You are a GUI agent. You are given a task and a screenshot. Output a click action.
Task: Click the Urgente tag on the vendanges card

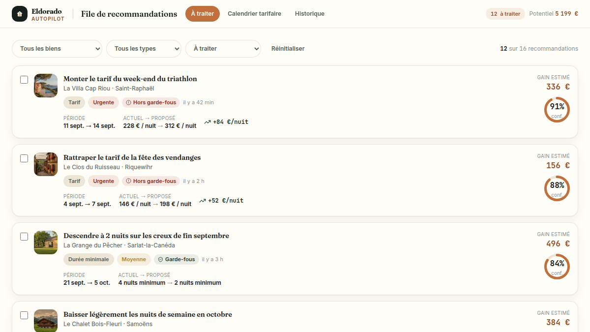click(104, 181)
